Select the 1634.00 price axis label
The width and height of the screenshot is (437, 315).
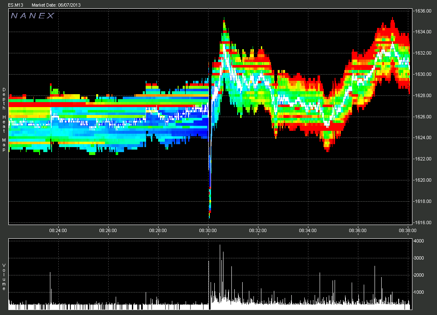click(x=423, y=32)
